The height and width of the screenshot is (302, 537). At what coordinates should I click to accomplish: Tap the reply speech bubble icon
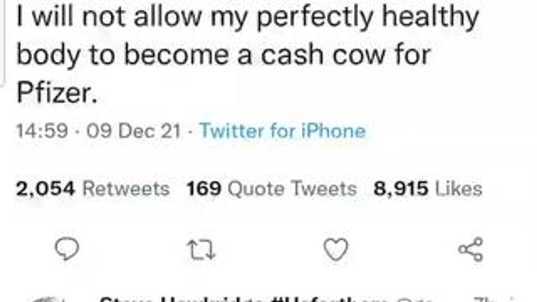[x=67, y=250]
